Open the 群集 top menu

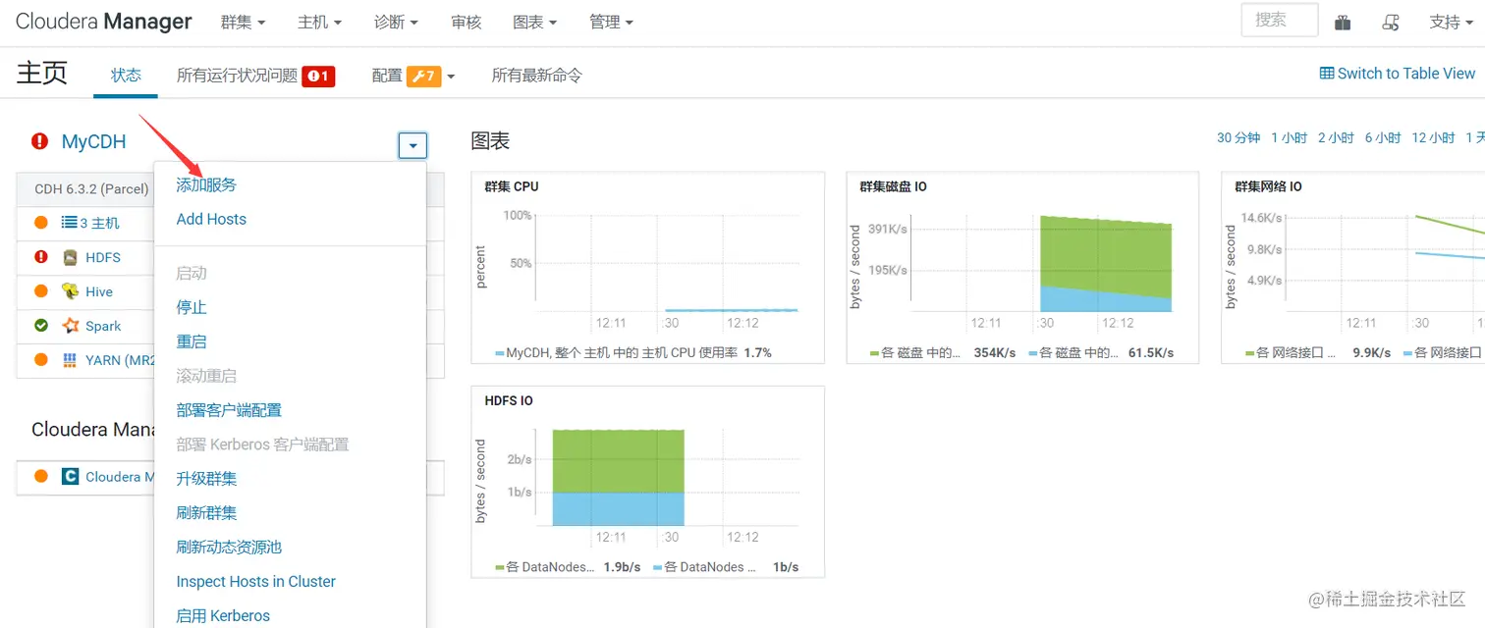(x=244, y=23)
